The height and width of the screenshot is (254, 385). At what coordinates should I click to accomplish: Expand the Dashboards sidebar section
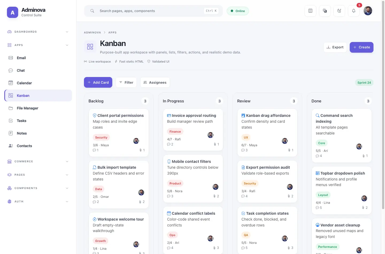(x=38, y=32)
